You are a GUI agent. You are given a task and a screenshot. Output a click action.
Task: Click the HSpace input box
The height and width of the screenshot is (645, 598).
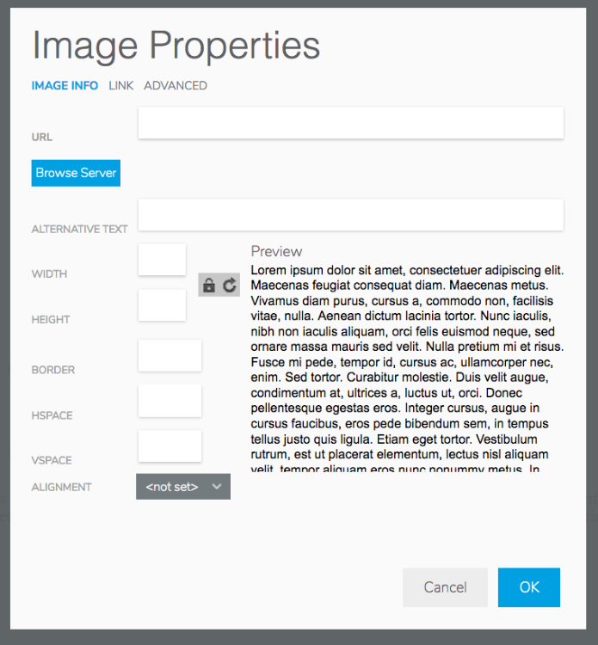170,401
